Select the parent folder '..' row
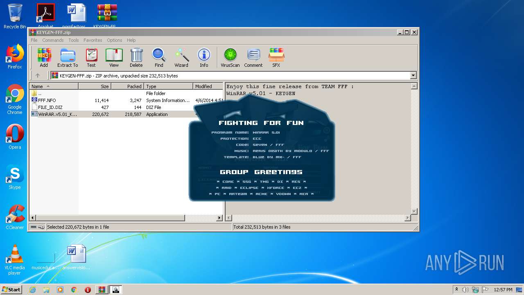524x295 pixels. 126,93
